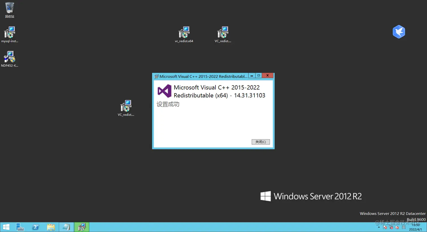Open File Explorer from the taskbar

click(x=51, y=227)
